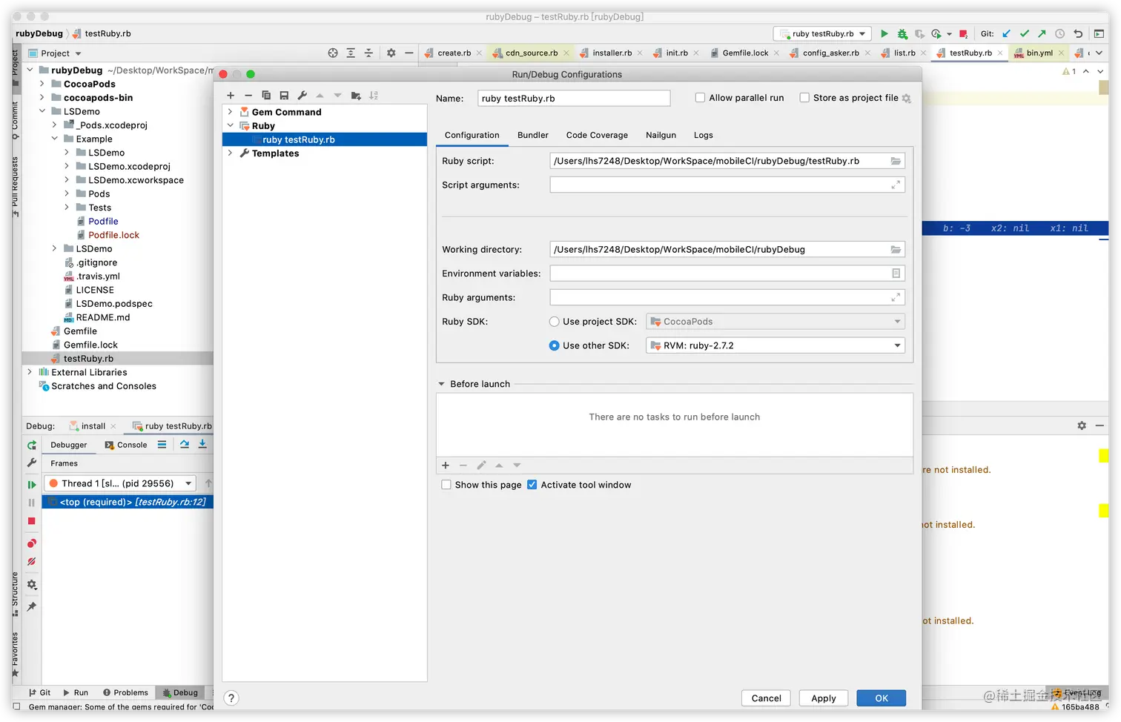This screenshot has height=722, width=1121.
Task: Select the top (required) testRuby.rb:12 stack frame
Action: tap(128, 503)
